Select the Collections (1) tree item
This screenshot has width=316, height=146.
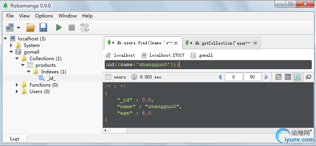pyautogui.click(x=46, y=59)
